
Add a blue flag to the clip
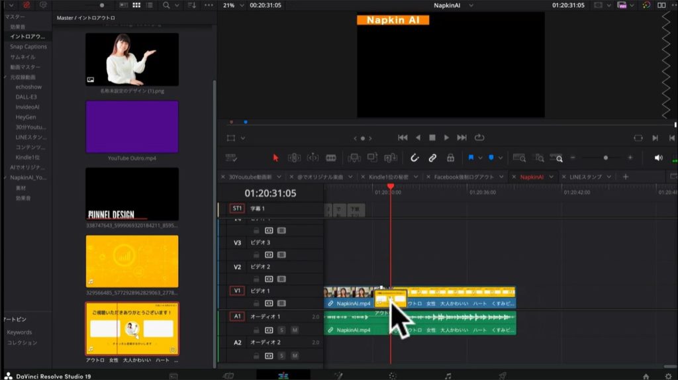tap(471, 158)
